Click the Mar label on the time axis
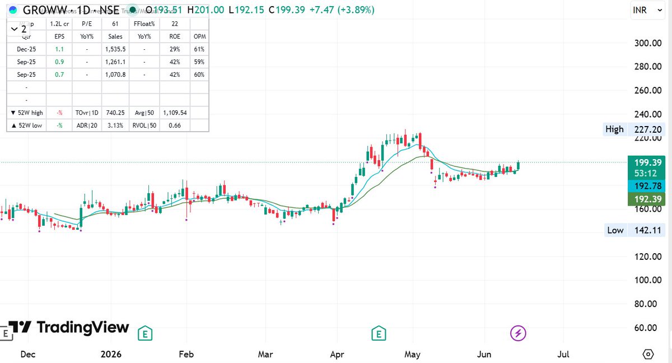This screenshot has width=672, height=363. tap(265, 355)
